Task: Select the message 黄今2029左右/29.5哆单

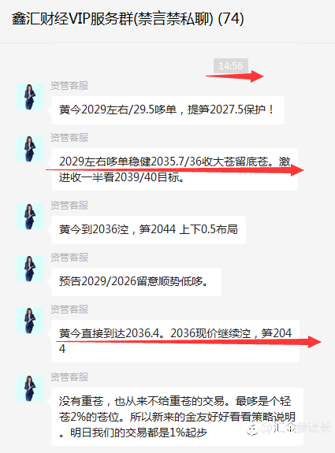Action: [x=168, y=110]
